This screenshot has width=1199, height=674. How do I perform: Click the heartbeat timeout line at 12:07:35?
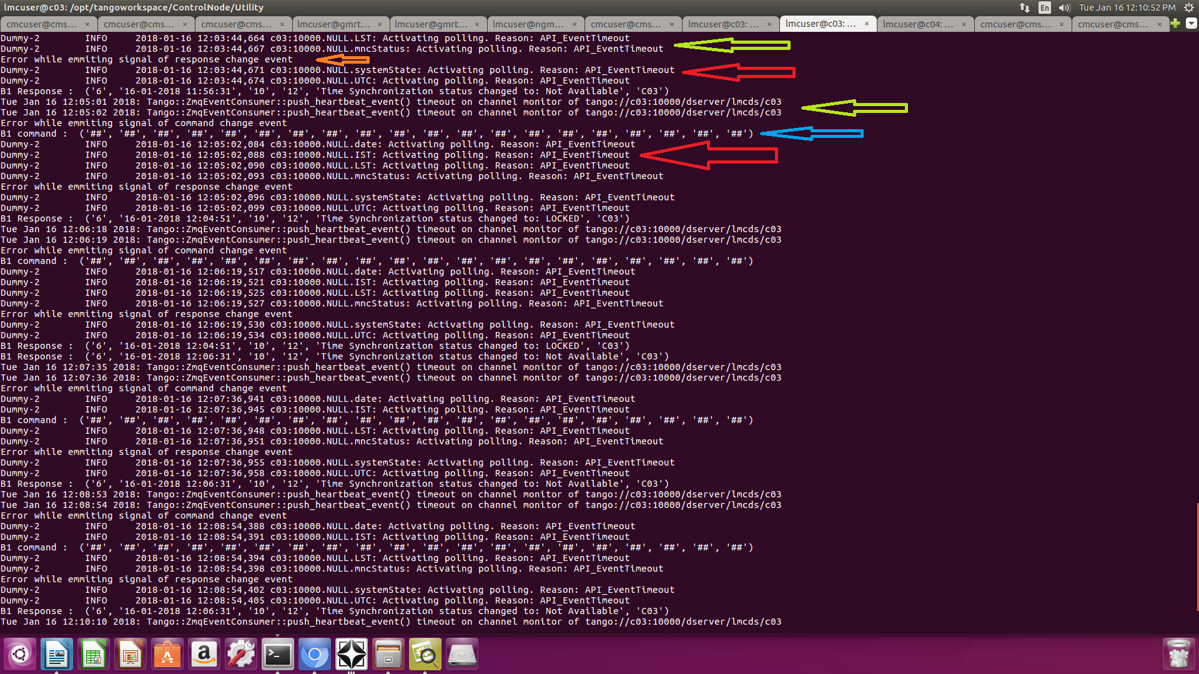coord(391,367)
